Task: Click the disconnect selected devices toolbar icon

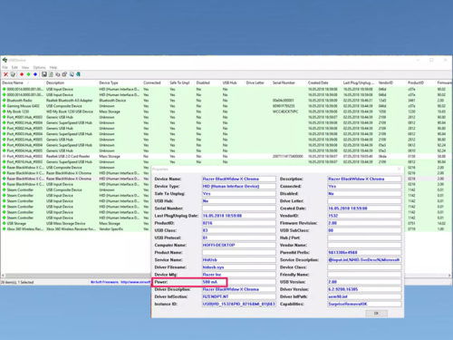Action: click(x=13, y=74)
